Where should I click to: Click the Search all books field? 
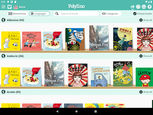pyautogui.click(x=76, y=14)
